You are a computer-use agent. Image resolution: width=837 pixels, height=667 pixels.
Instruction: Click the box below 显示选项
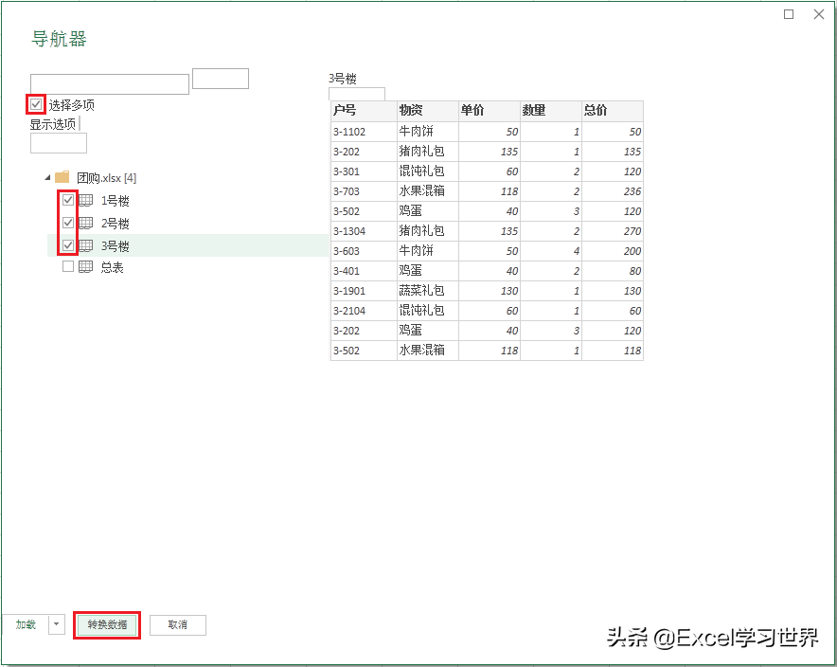coord(59,143)
